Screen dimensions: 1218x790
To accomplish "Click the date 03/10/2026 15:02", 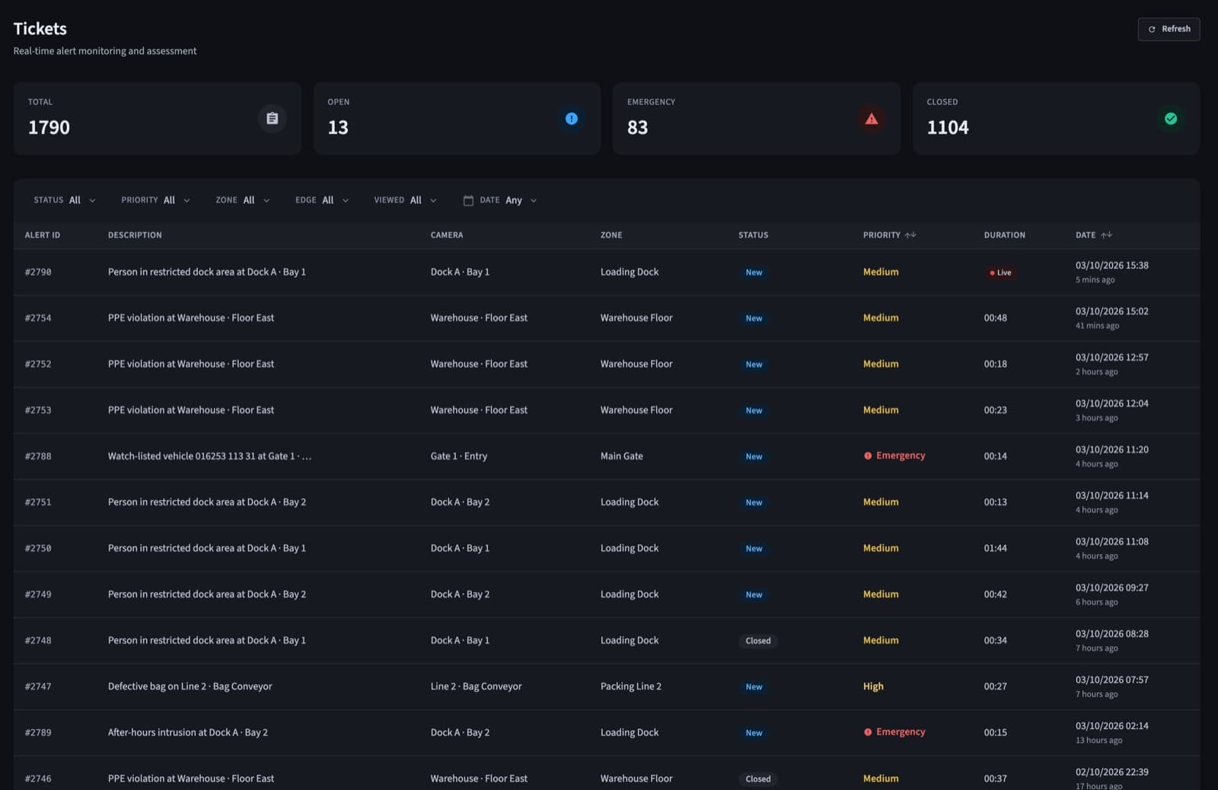I will (1111, 311).
